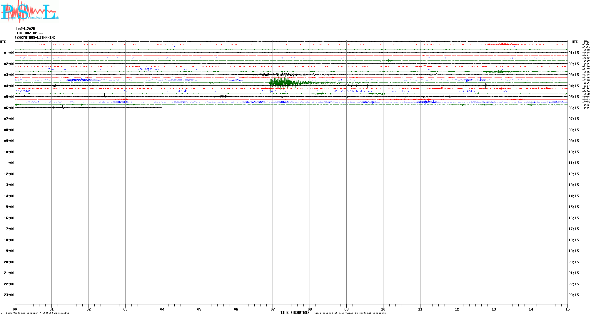
Task: Click the 12:00 hour label on left axis
Action: pyautogui.click(x=9, y=174)
